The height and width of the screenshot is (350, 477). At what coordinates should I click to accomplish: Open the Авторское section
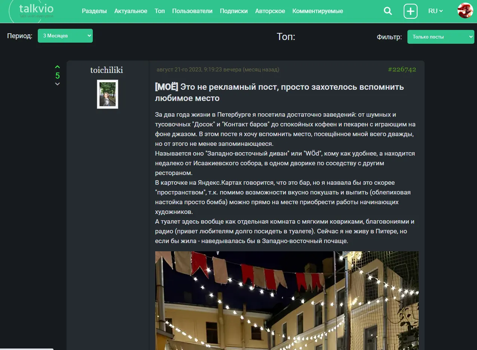coord(270,11)
